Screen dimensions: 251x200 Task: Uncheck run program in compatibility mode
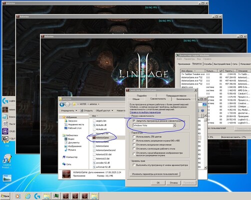[x=134, y=120]
